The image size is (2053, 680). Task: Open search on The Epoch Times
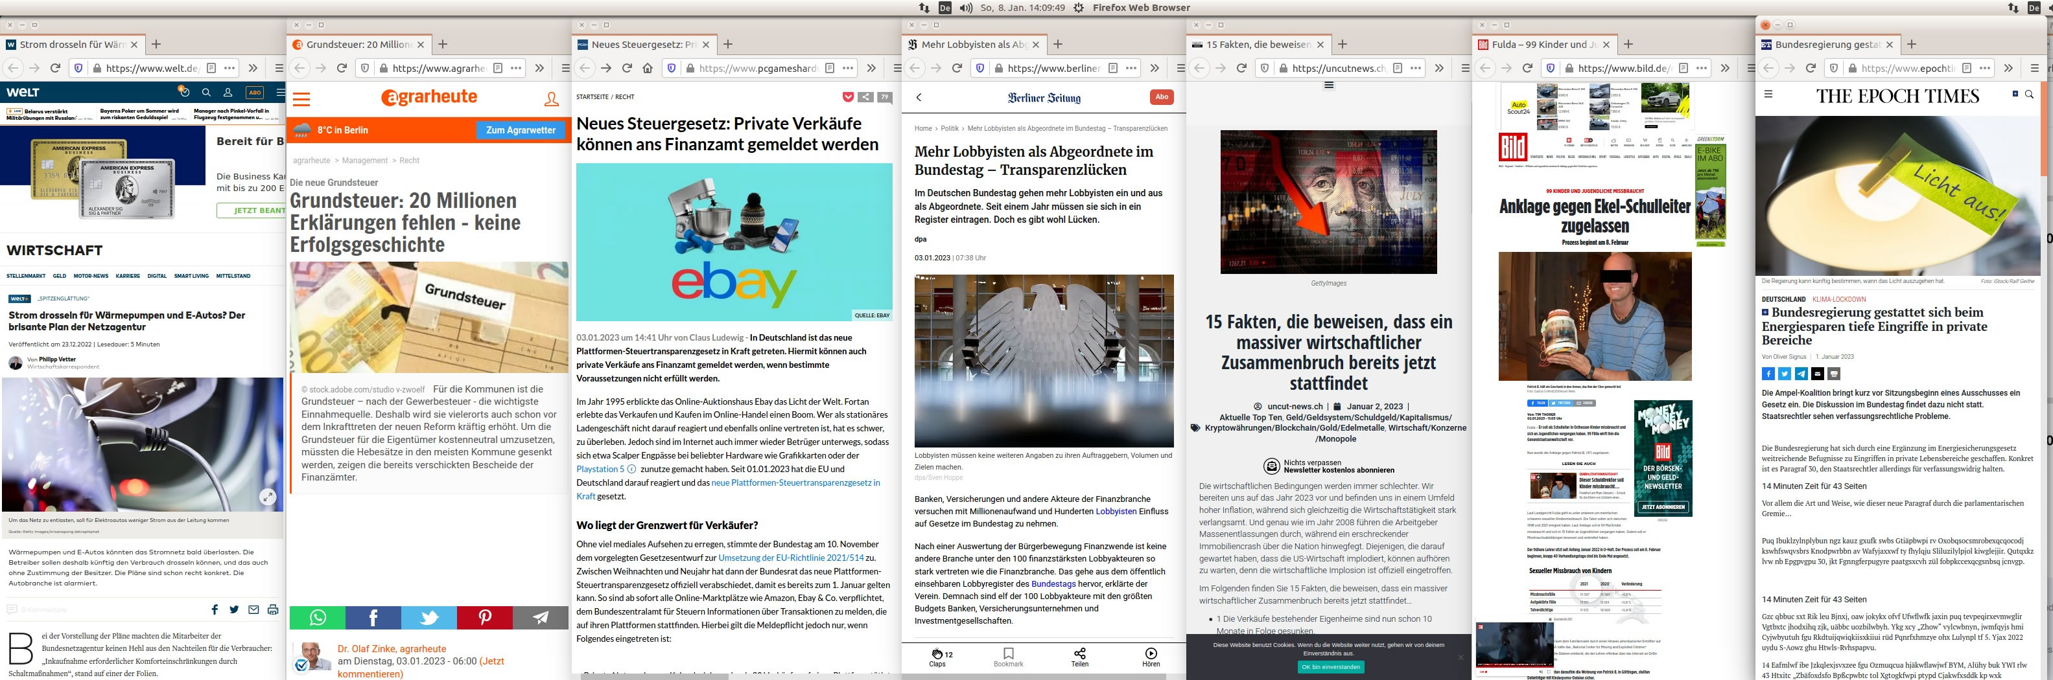pyautogui.click(x=2029, y=94)
